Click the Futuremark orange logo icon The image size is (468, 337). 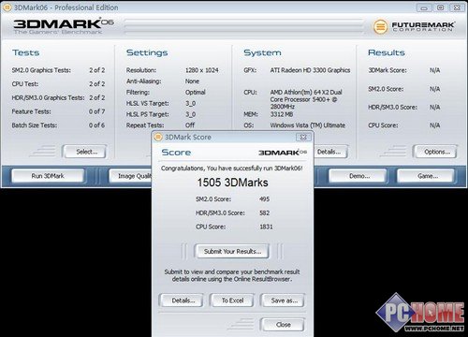[x=380, y=27]
